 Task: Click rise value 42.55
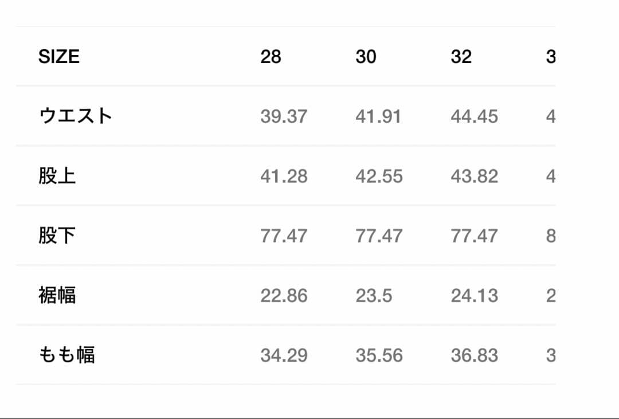coord(379,176)
